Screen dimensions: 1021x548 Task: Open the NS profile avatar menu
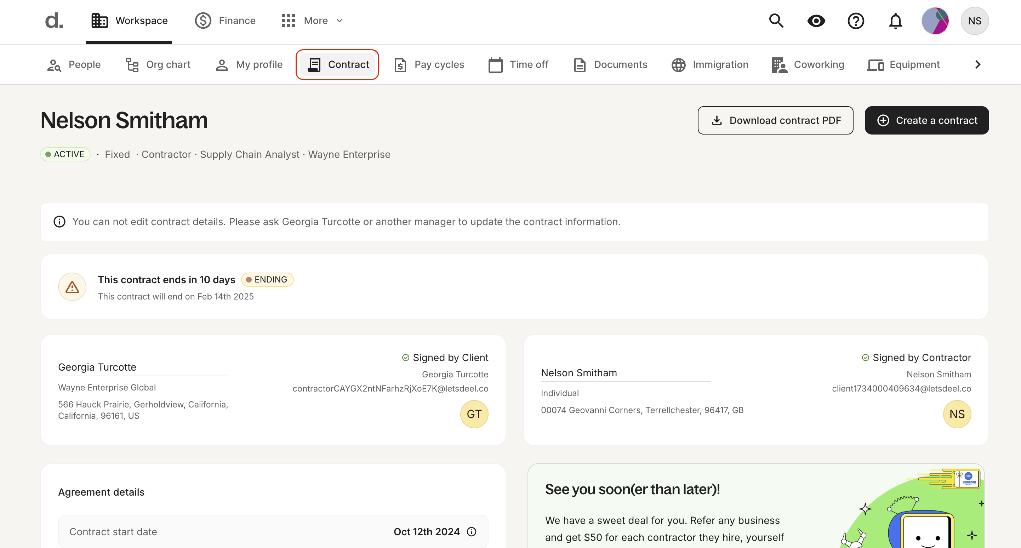[975, 21]
